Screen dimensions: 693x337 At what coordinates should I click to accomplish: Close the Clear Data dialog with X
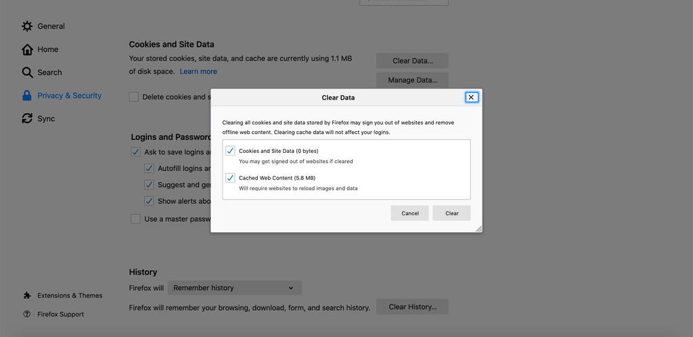(472, 97)
